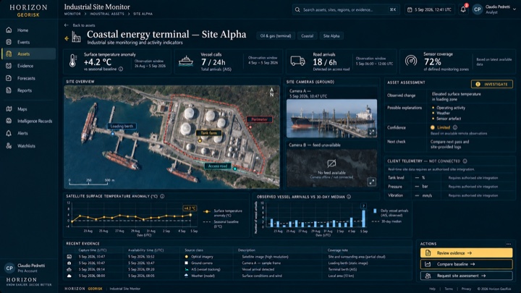Click the sensor coverage radar icon

(411, 61)
